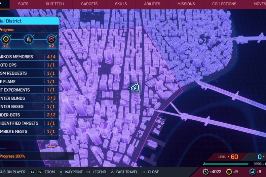Click the LEVEL 60 indicator
The width and height of the screenshot is (266, 177).
228,157
